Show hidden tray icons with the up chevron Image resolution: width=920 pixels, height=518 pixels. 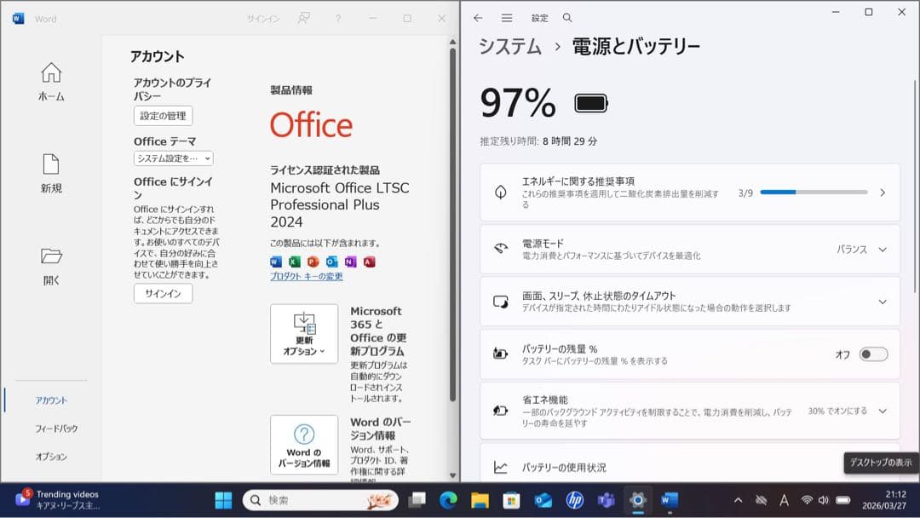[x=738, y=500]
